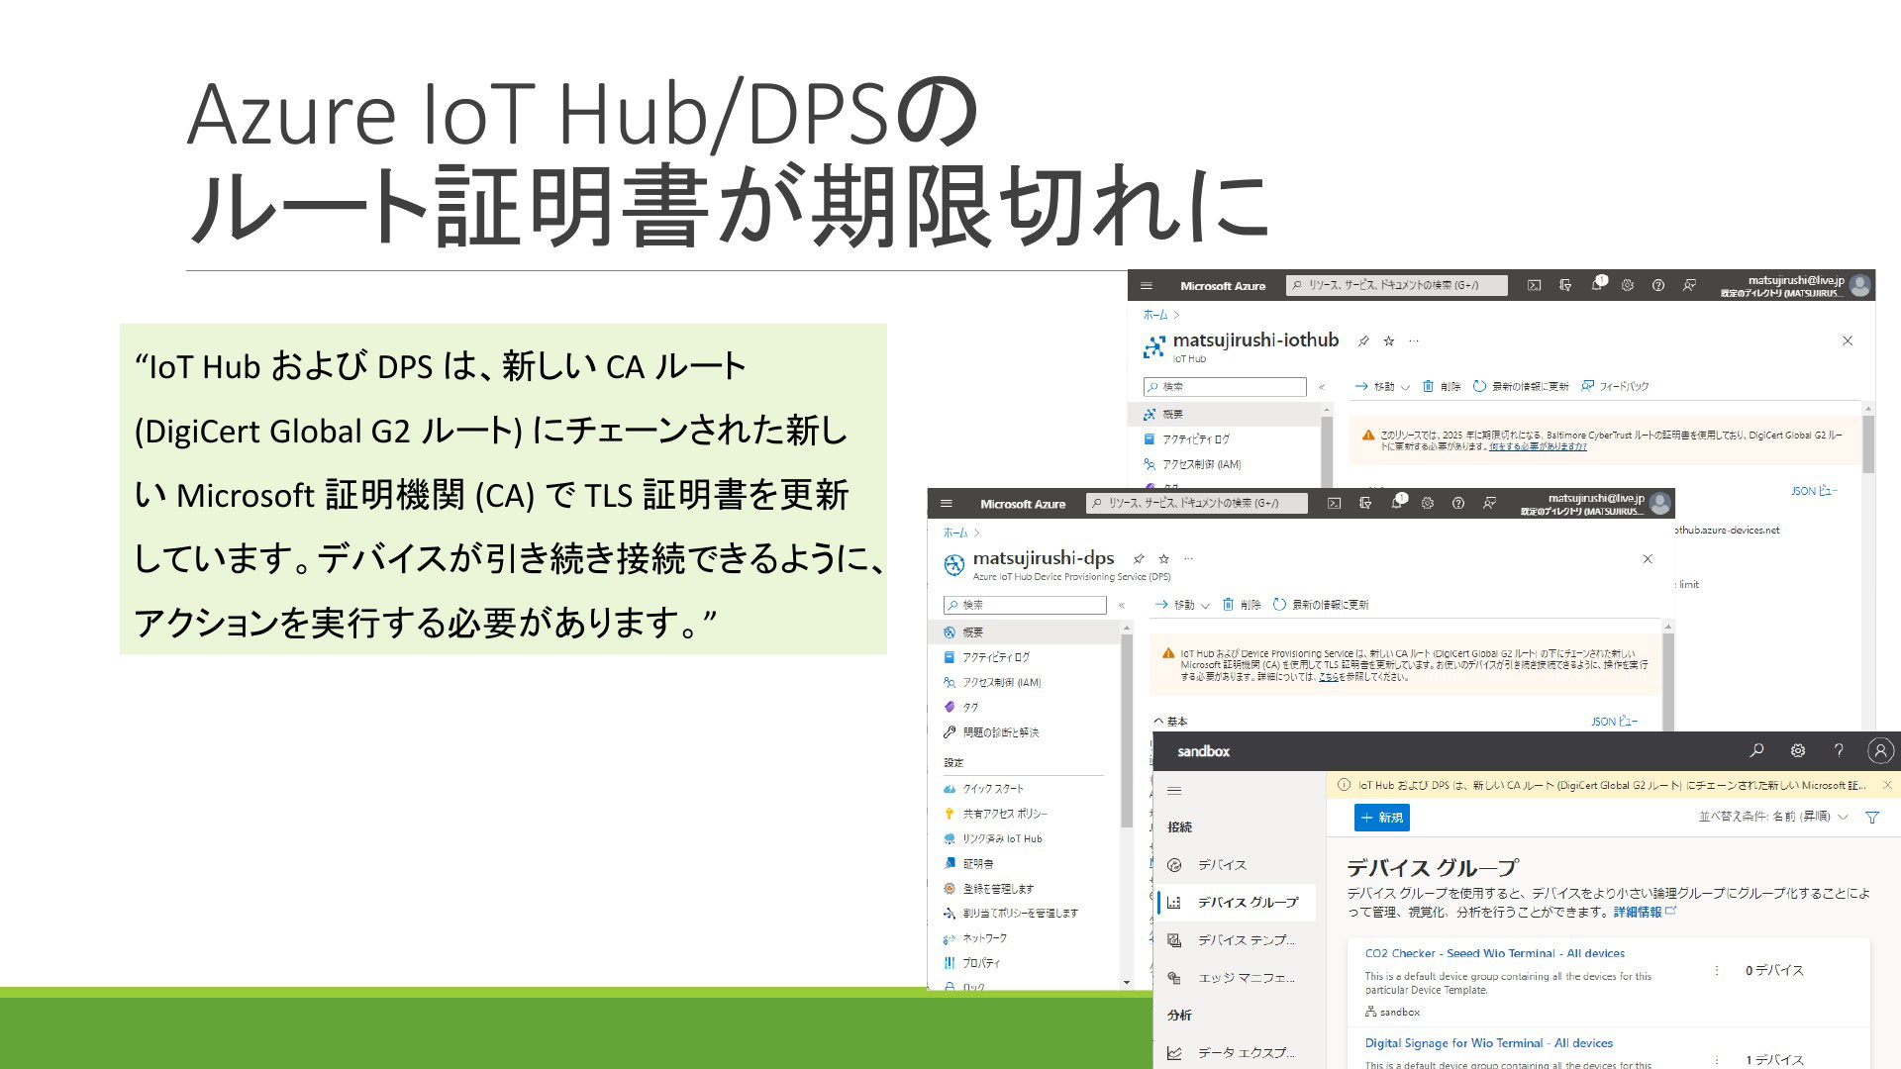
Task: Open Cloud Shell in the iothub window
Action: [x=1534, y=285]
